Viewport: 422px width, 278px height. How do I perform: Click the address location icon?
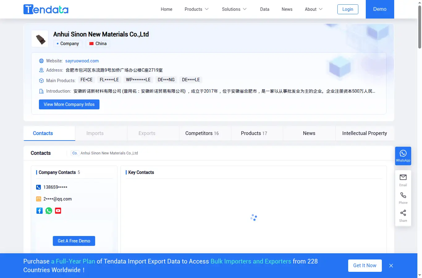41,70
